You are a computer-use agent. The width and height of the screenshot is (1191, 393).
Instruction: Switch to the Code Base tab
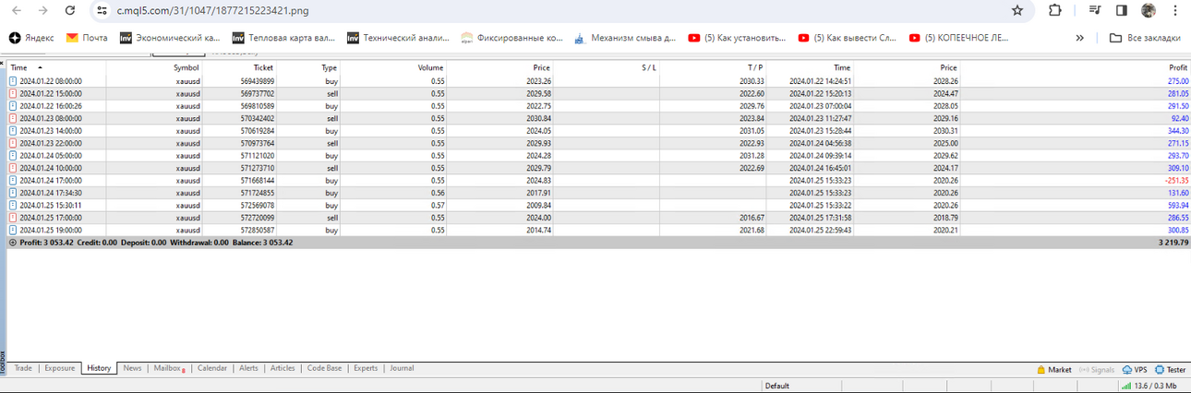(x=324, y=368)
